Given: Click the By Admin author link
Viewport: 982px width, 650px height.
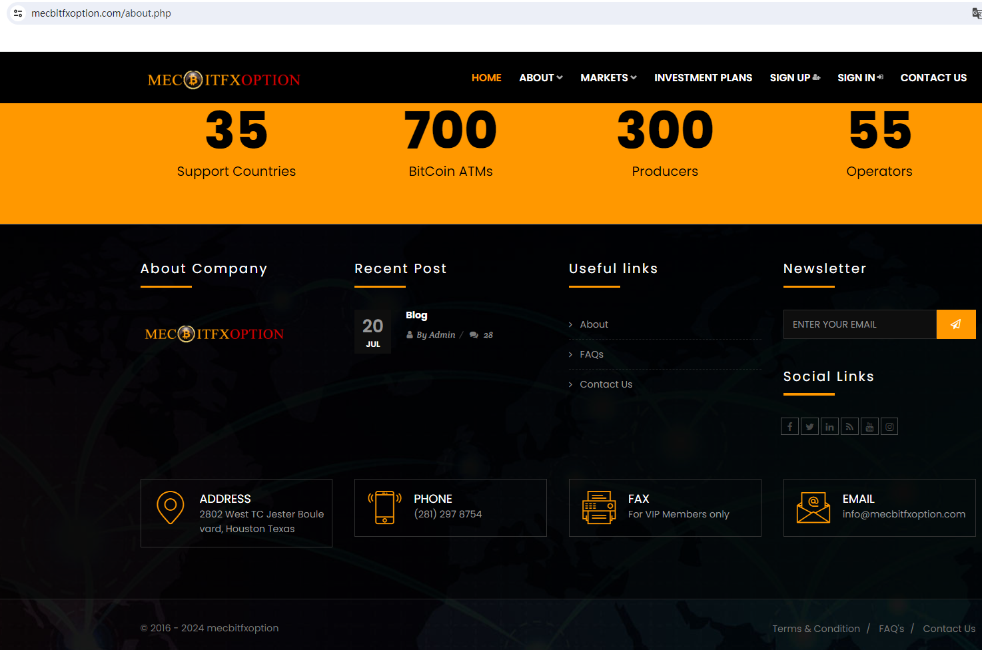Looking at the screenshot, I should pyautogui.click(x=436, y=335).
